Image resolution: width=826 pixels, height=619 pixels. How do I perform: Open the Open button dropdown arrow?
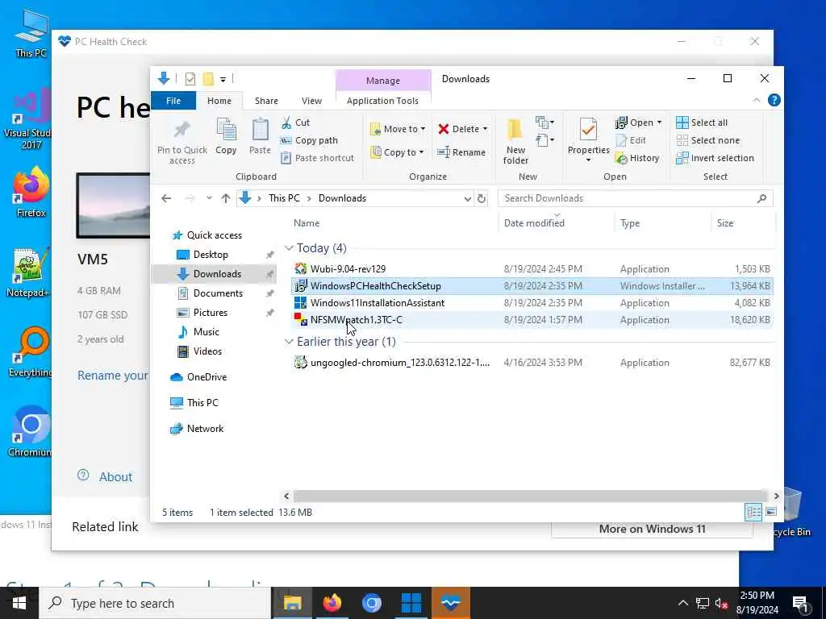click(x=659, y=123)
